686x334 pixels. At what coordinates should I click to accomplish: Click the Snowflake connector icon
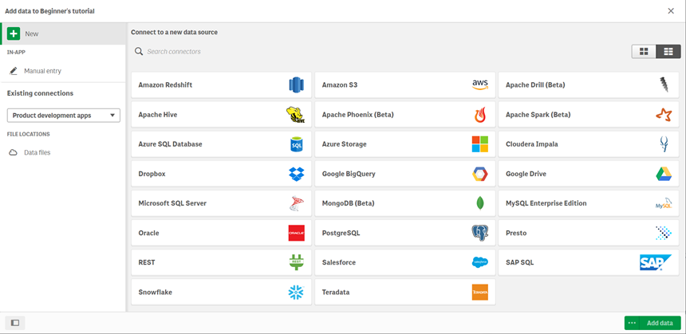coord(296,293)
